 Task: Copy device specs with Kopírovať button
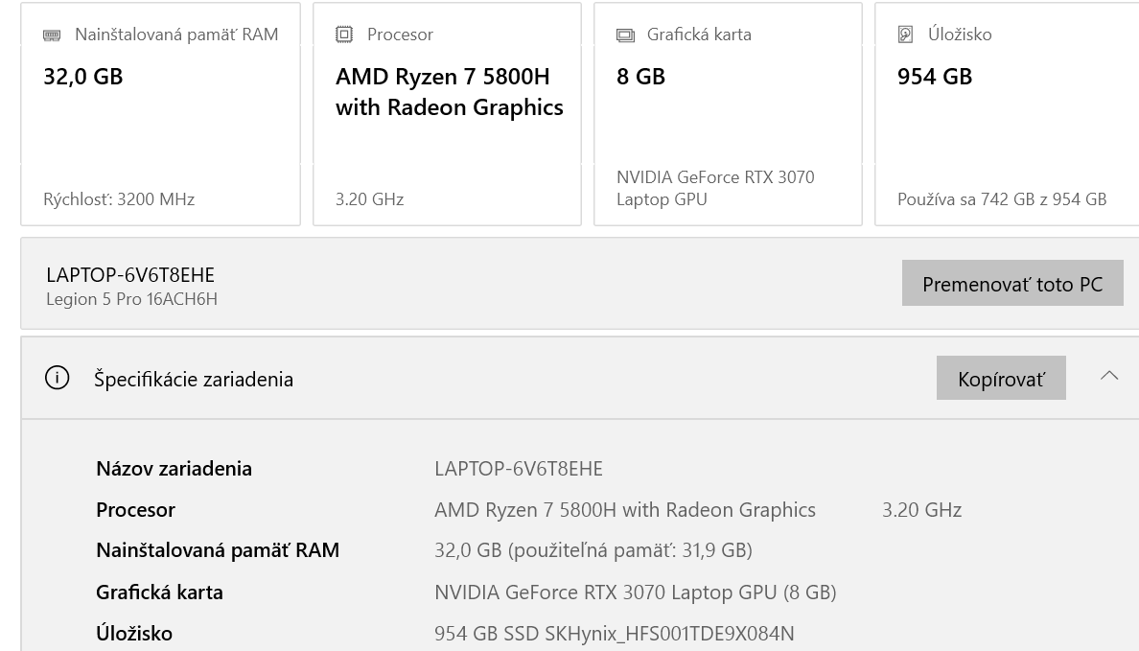point(1001,379)
